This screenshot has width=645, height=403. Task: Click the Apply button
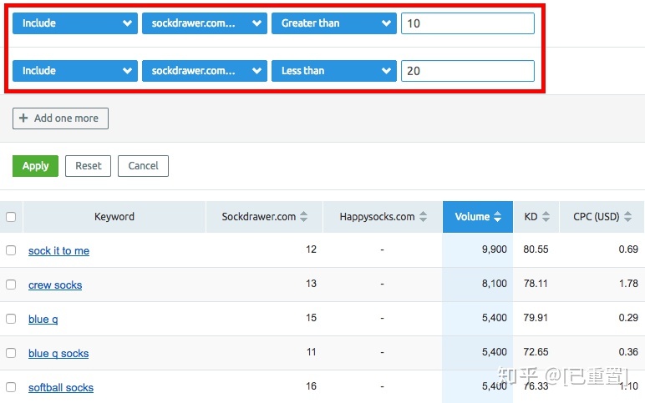(x=35, y=166)
